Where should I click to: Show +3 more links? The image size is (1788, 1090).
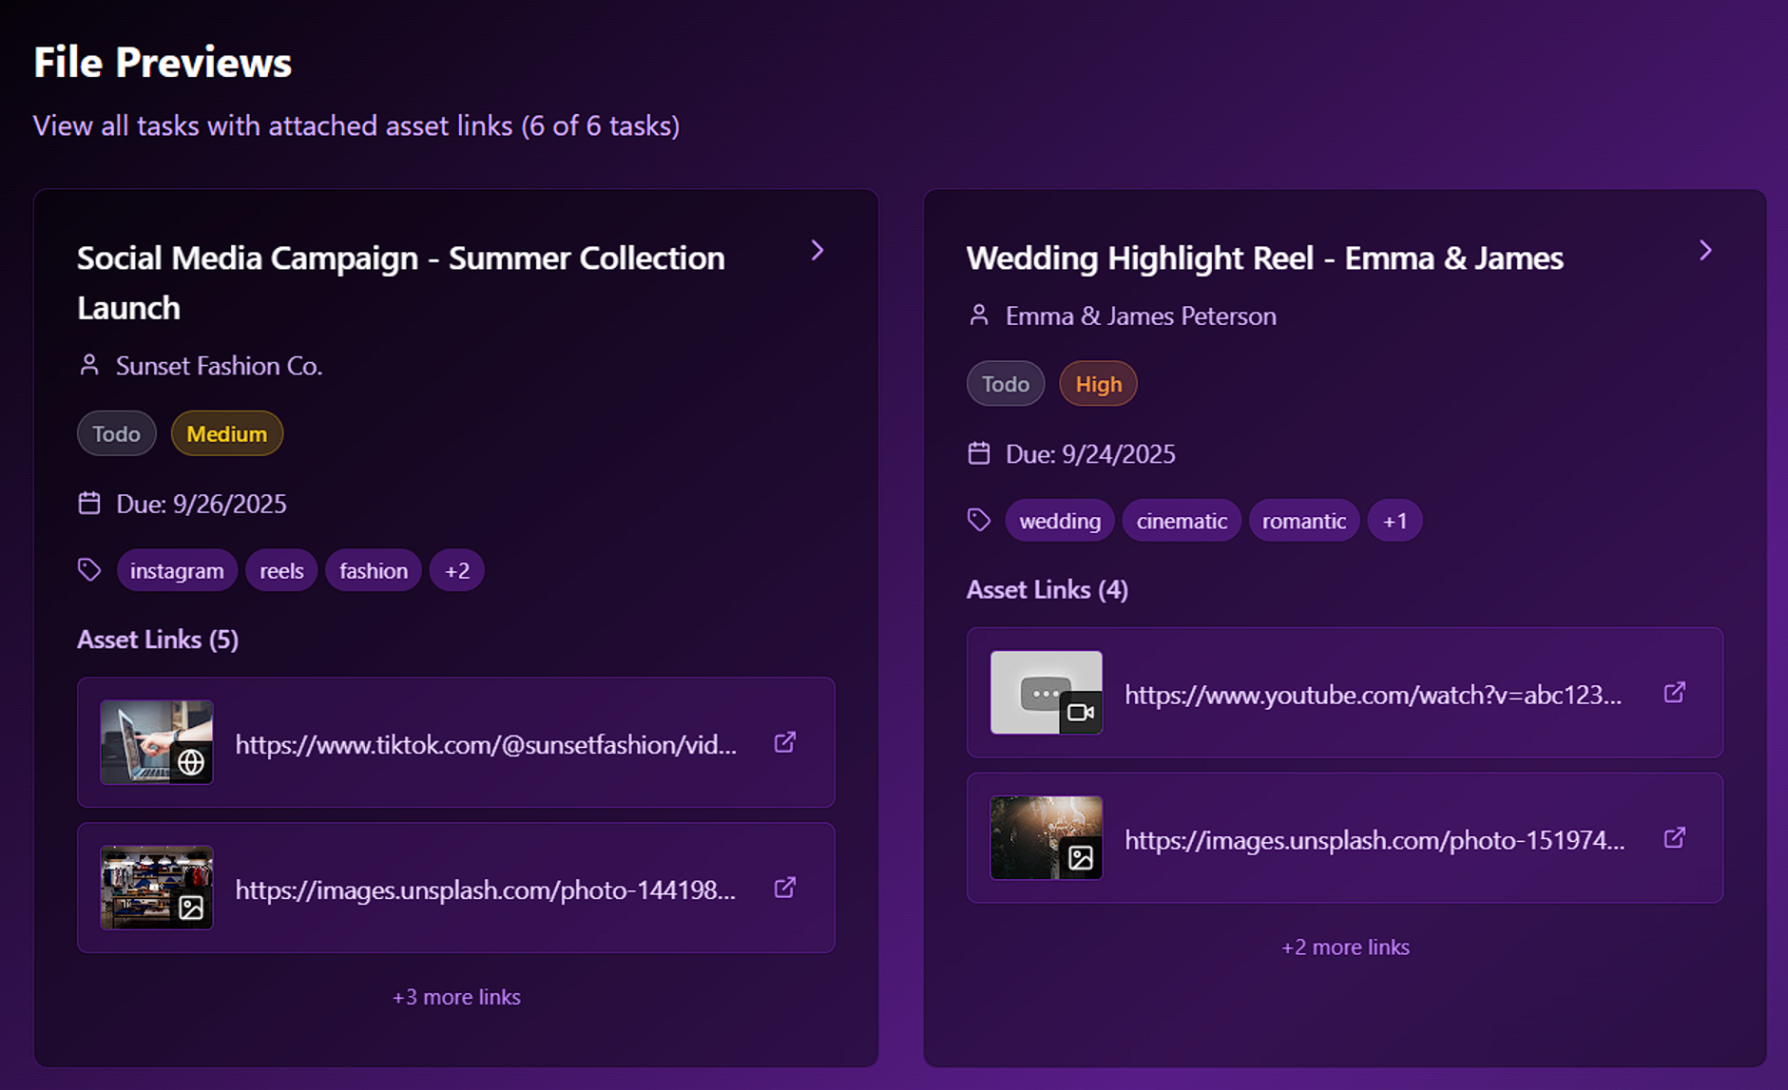click(x=456, y=997)
